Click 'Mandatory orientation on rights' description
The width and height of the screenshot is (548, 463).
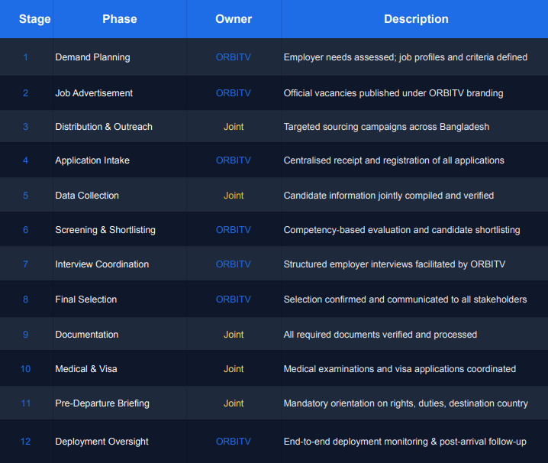[406, 403]
